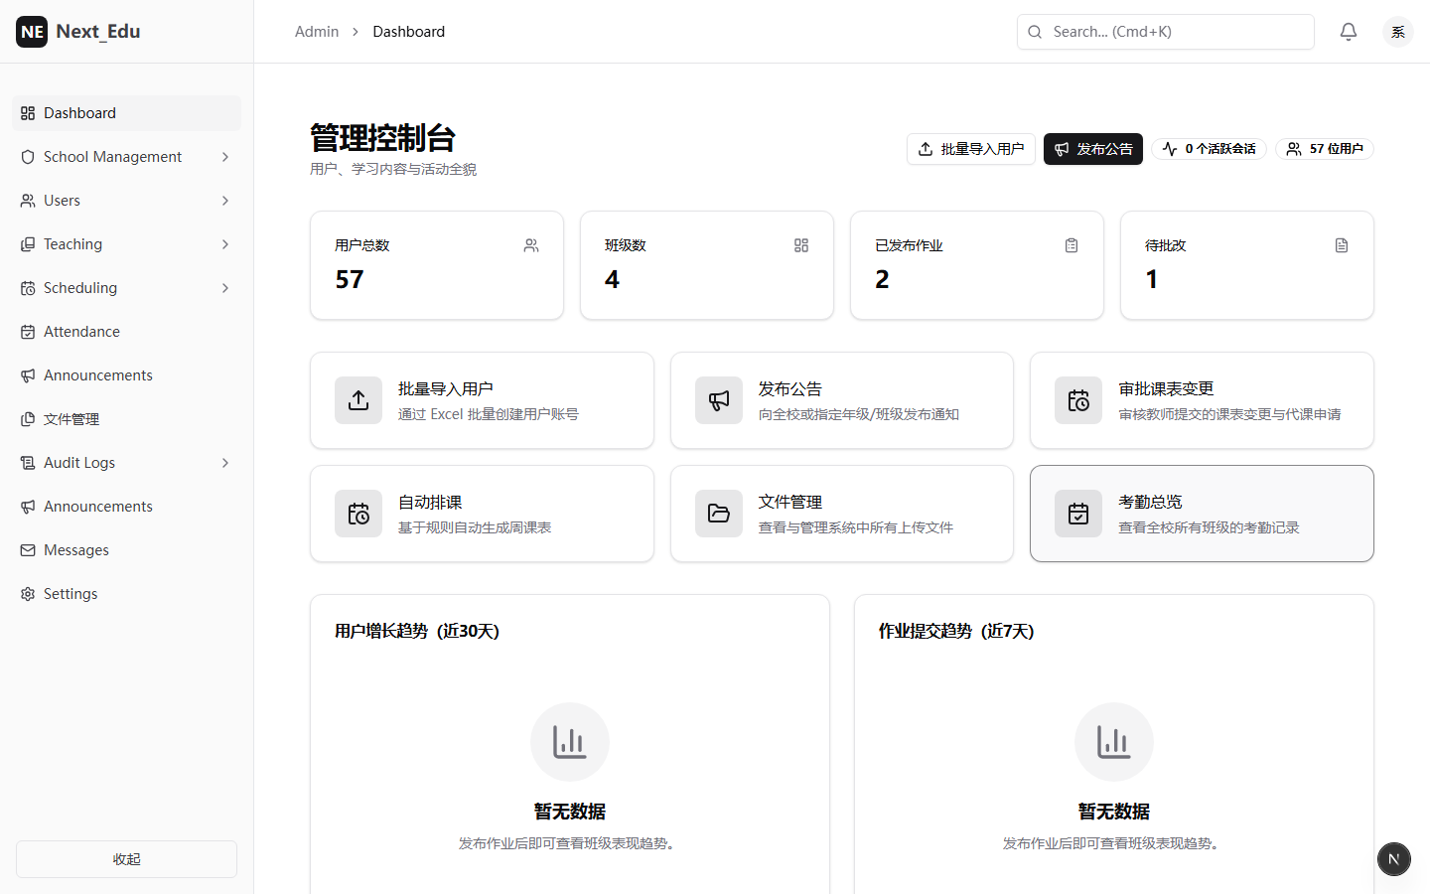
Task: Click the School Management shield icon
Action: pos(28,157)
